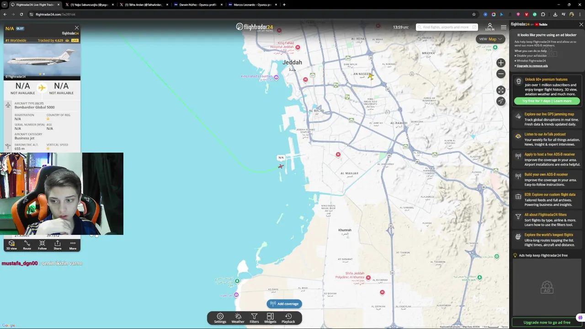The image size is (585, 329).
Task: Bookmark this page with the star
Action: click(474, 14)
